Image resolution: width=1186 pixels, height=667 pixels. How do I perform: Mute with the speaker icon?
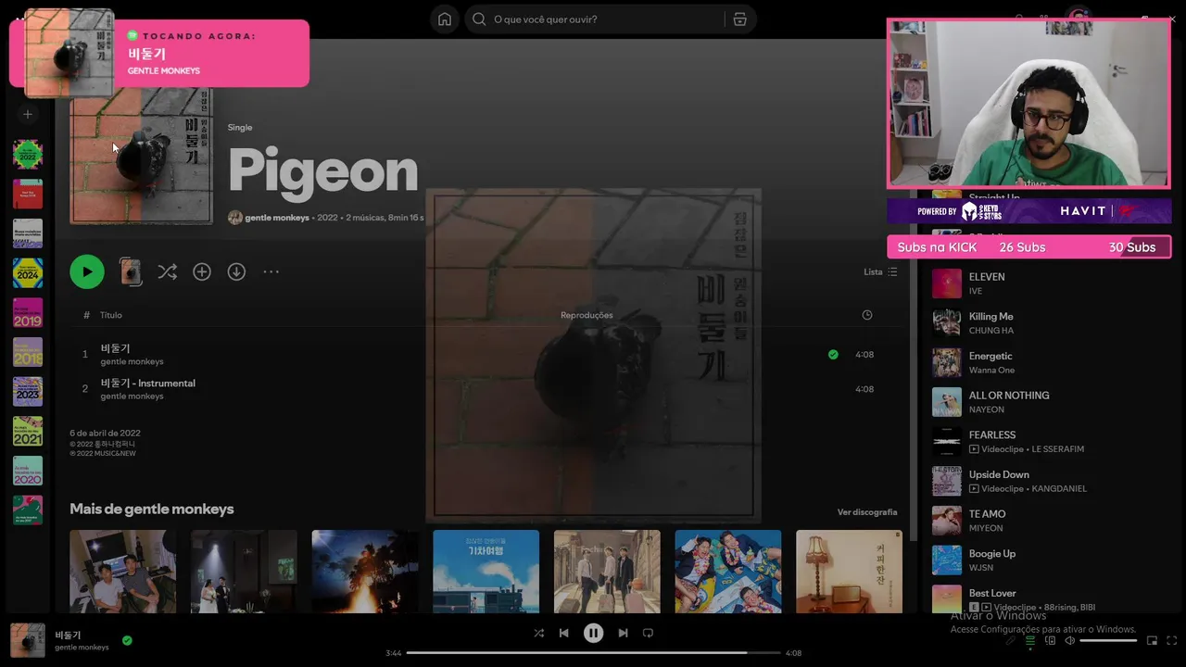coord(1069,640)
